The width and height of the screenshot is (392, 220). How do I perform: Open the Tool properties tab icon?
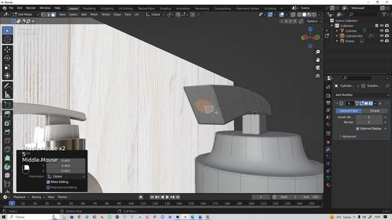coord(328,87)
